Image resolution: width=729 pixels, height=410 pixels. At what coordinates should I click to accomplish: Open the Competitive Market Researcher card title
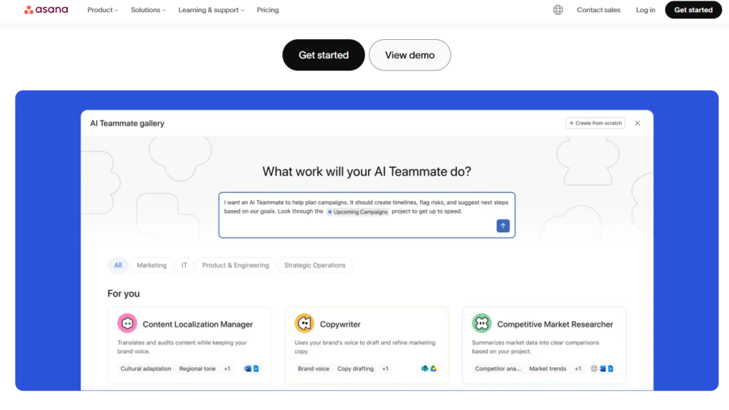[x=555, y=325]
